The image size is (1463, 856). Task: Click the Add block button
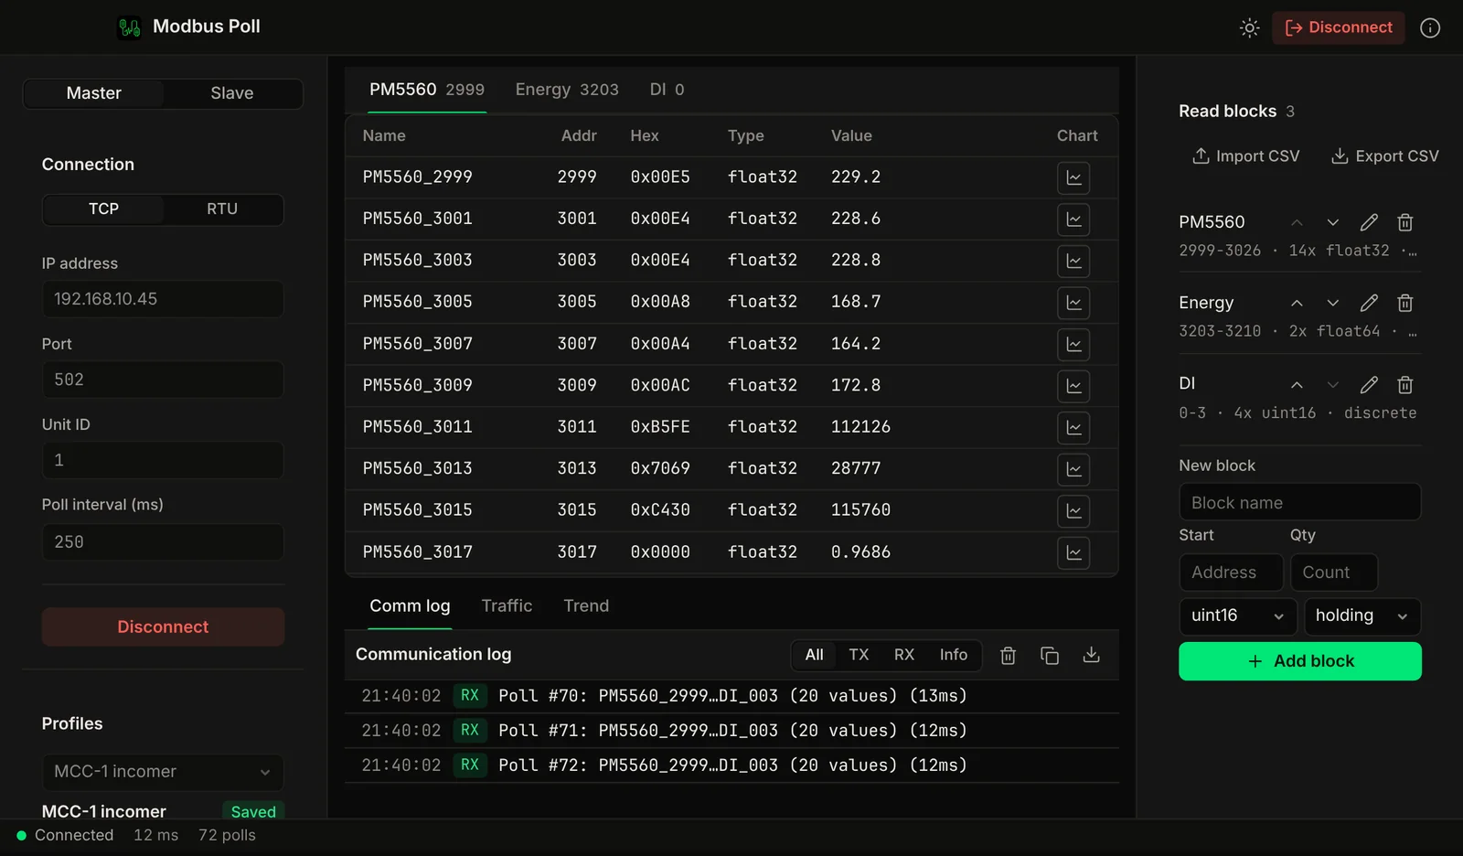pos(1299,661)
